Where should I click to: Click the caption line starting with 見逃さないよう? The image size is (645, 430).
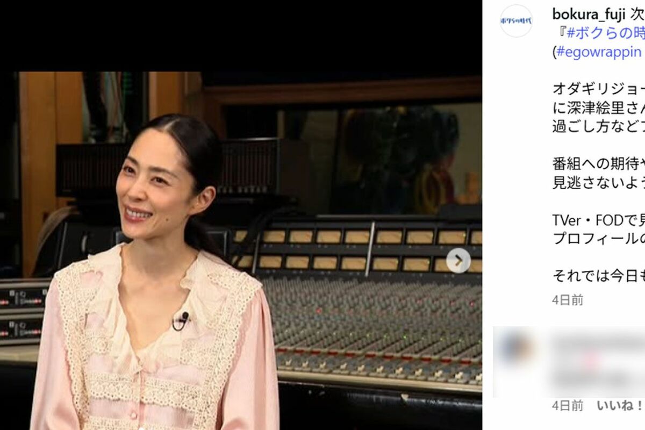(x=599, y=182)
